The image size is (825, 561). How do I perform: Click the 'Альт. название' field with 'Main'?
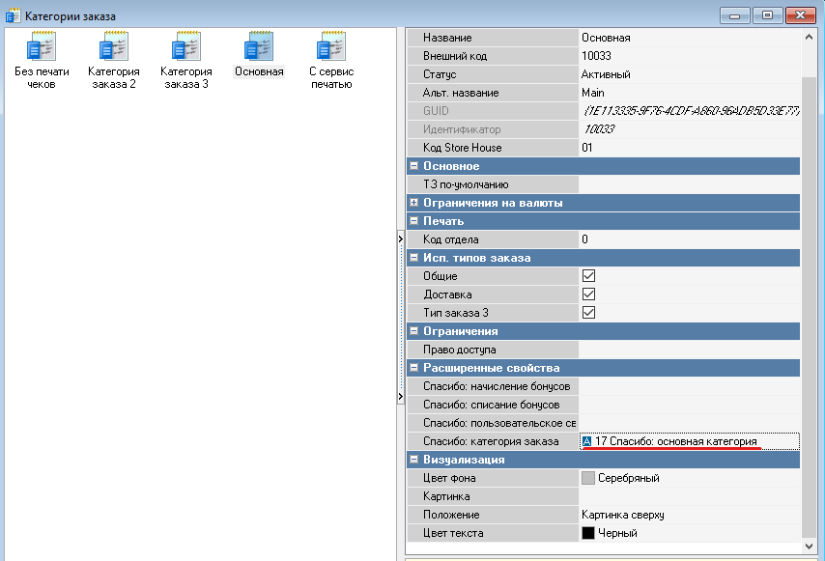click(688, 93)
